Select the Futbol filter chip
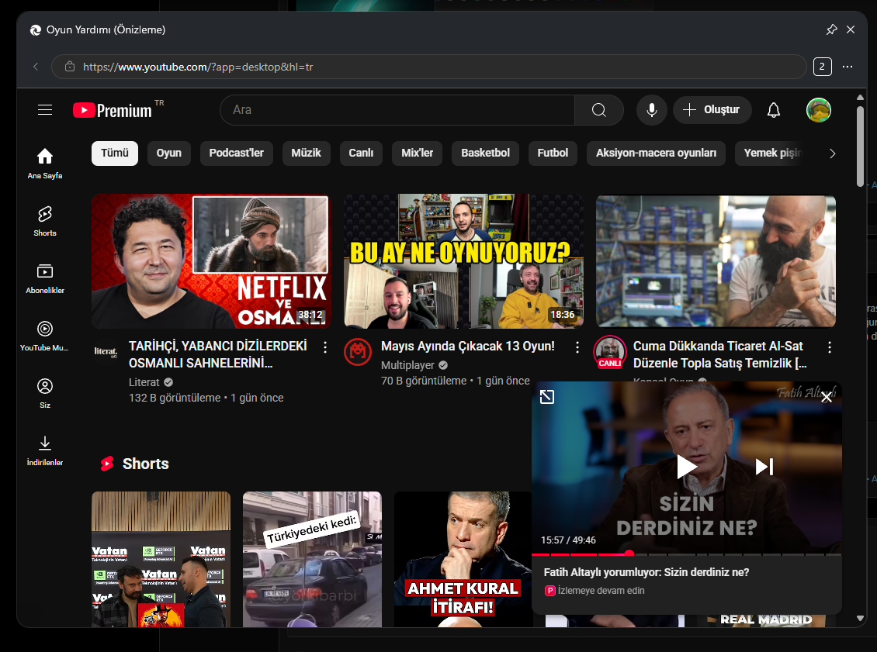 553,153
